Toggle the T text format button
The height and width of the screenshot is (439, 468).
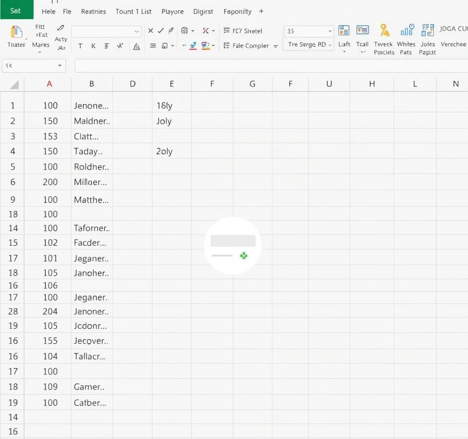coord(80,46)
